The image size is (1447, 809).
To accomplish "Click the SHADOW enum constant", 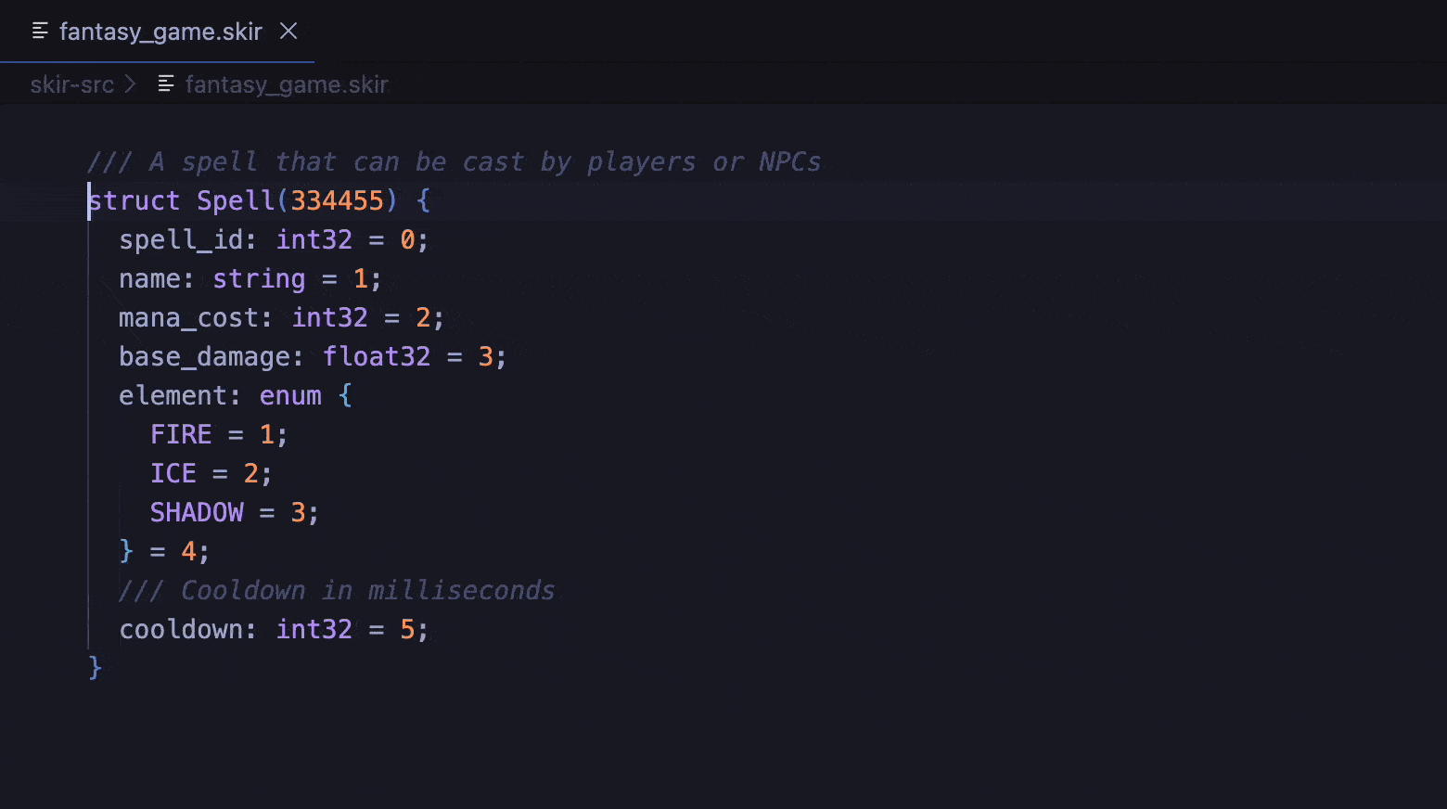I will (x=197, y=513).
